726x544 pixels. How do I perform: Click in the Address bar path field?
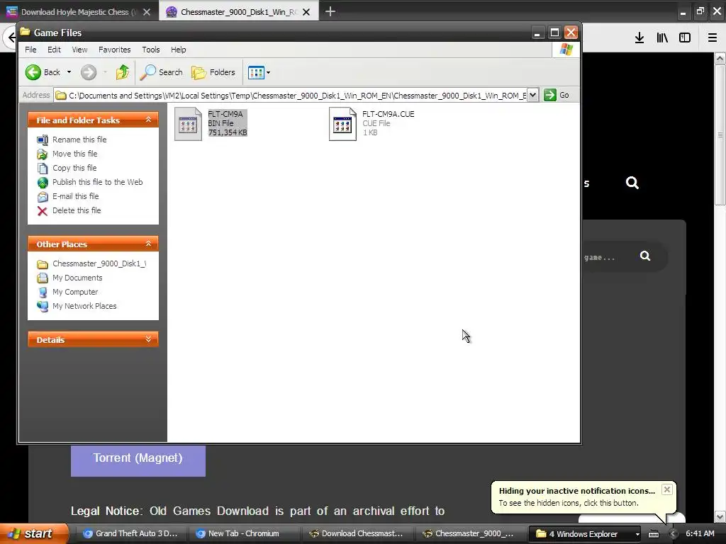coord(291,96)
